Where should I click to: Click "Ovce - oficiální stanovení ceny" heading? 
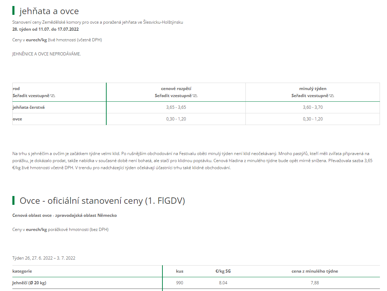102,201
